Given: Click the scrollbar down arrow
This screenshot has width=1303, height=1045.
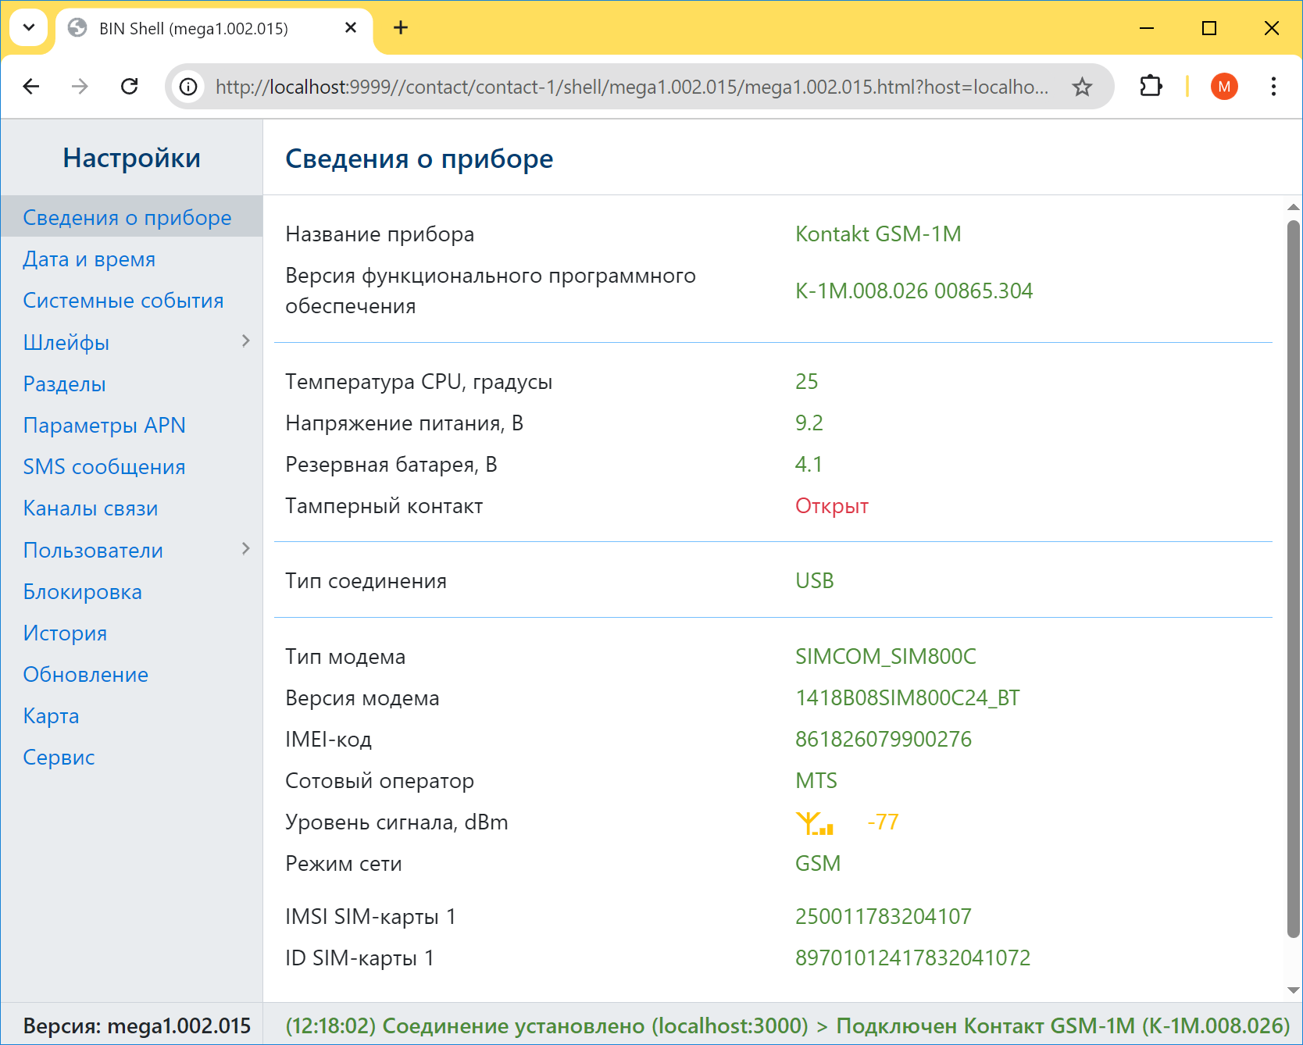Looking at the screenshot, I should 1293,990.
